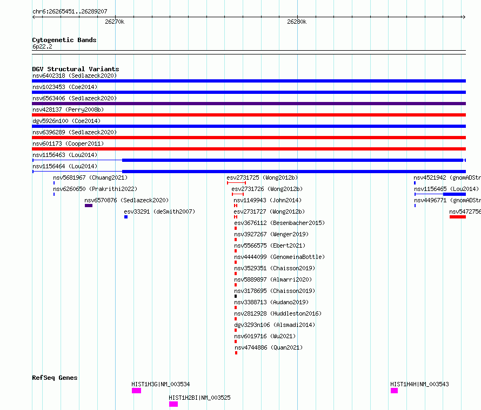Open the nsv5566575 (Ebert2021) variant label

[270, 245]
